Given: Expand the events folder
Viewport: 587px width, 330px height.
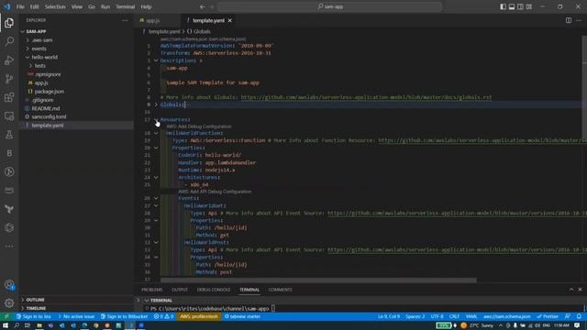Looking at the screenshot, I should click(28, 49).
